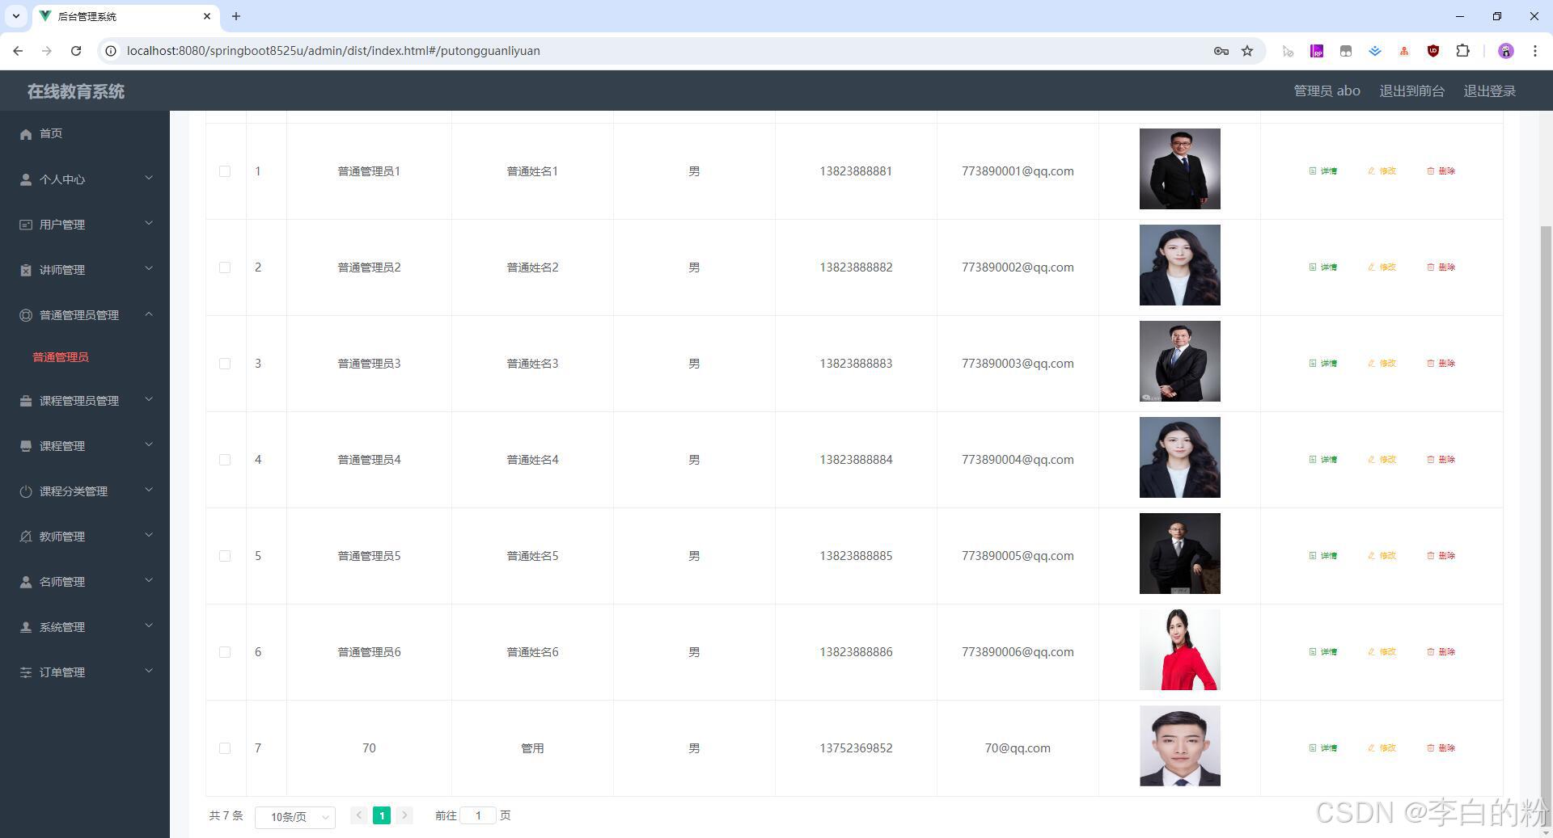Switch to the 后台管理系统 browser tab
Screen dimensions: 1553x838
pos(125,16)
